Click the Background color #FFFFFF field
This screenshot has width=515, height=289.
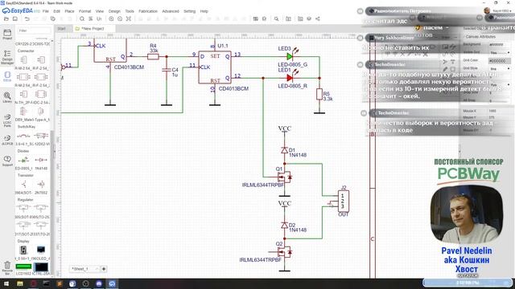[499, 44]
